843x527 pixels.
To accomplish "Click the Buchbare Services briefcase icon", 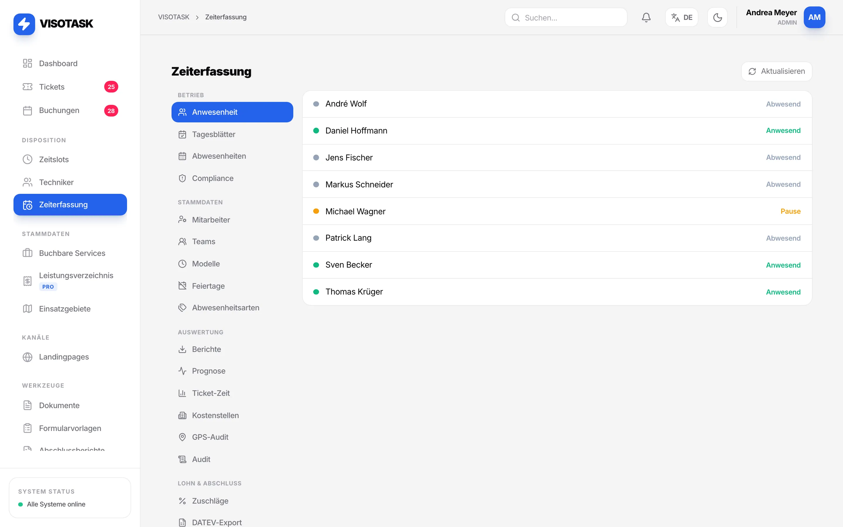I will click(28, 253).
